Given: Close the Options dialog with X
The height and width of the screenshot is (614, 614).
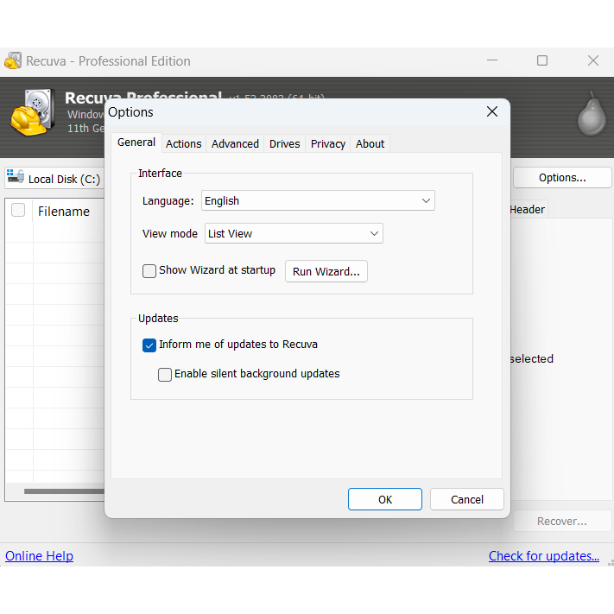Looking at the screenshot, I should tap(492, 112).
